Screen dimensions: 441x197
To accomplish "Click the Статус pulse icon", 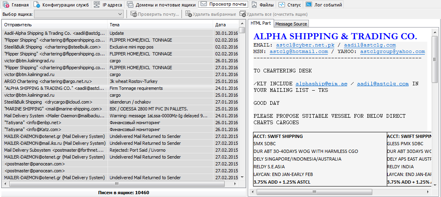I will pyautogui.click(x=281, y=4).
